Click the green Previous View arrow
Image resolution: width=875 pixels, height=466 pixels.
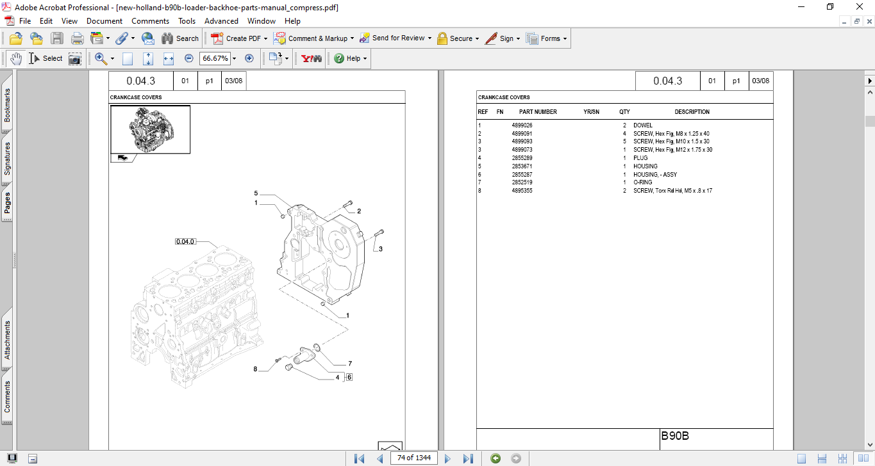pos(496,458)
